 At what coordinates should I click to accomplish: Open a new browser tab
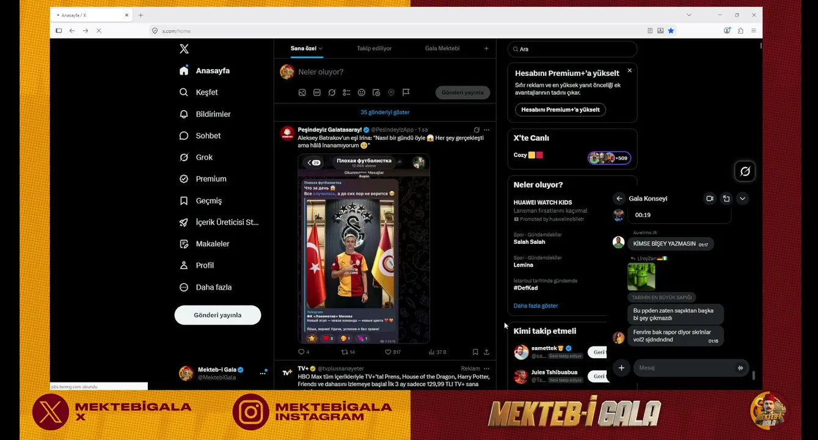(141, 15)
